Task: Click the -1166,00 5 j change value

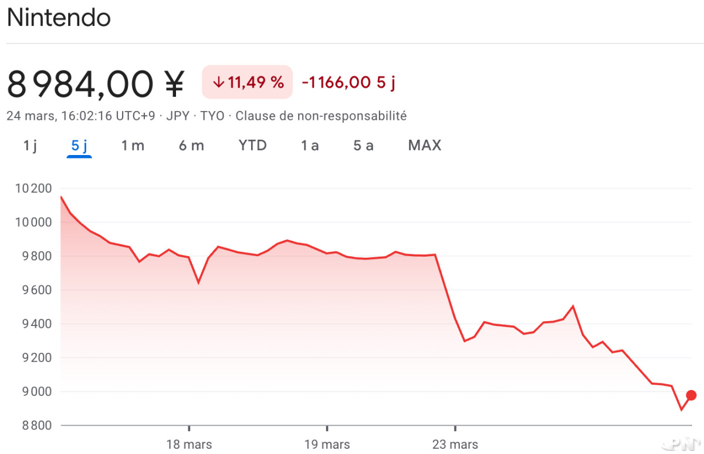Action: click(348, 83)
